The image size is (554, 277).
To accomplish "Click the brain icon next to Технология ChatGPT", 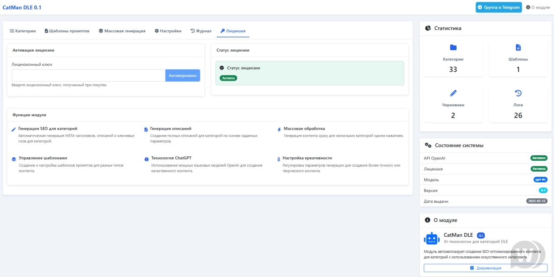I will pyautogui.click(x=146, y=159).
